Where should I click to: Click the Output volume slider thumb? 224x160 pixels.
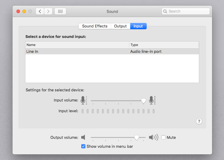[x=136, y=138]
